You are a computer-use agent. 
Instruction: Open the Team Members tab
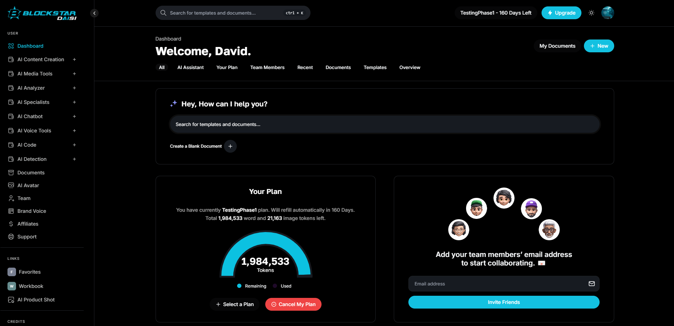pos(267,67)
